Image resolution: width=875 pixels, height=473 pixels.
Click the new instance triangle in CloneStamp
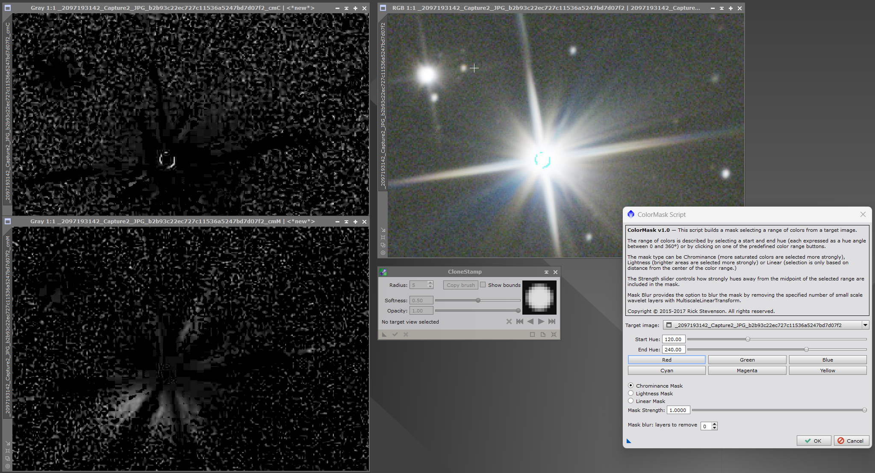384,334
